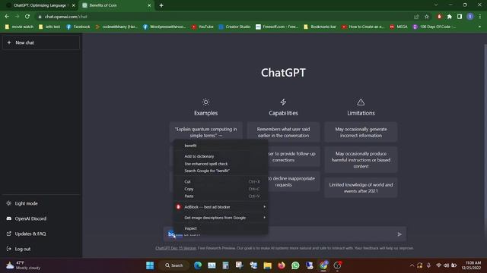Show hidden system tray icons

412,265
